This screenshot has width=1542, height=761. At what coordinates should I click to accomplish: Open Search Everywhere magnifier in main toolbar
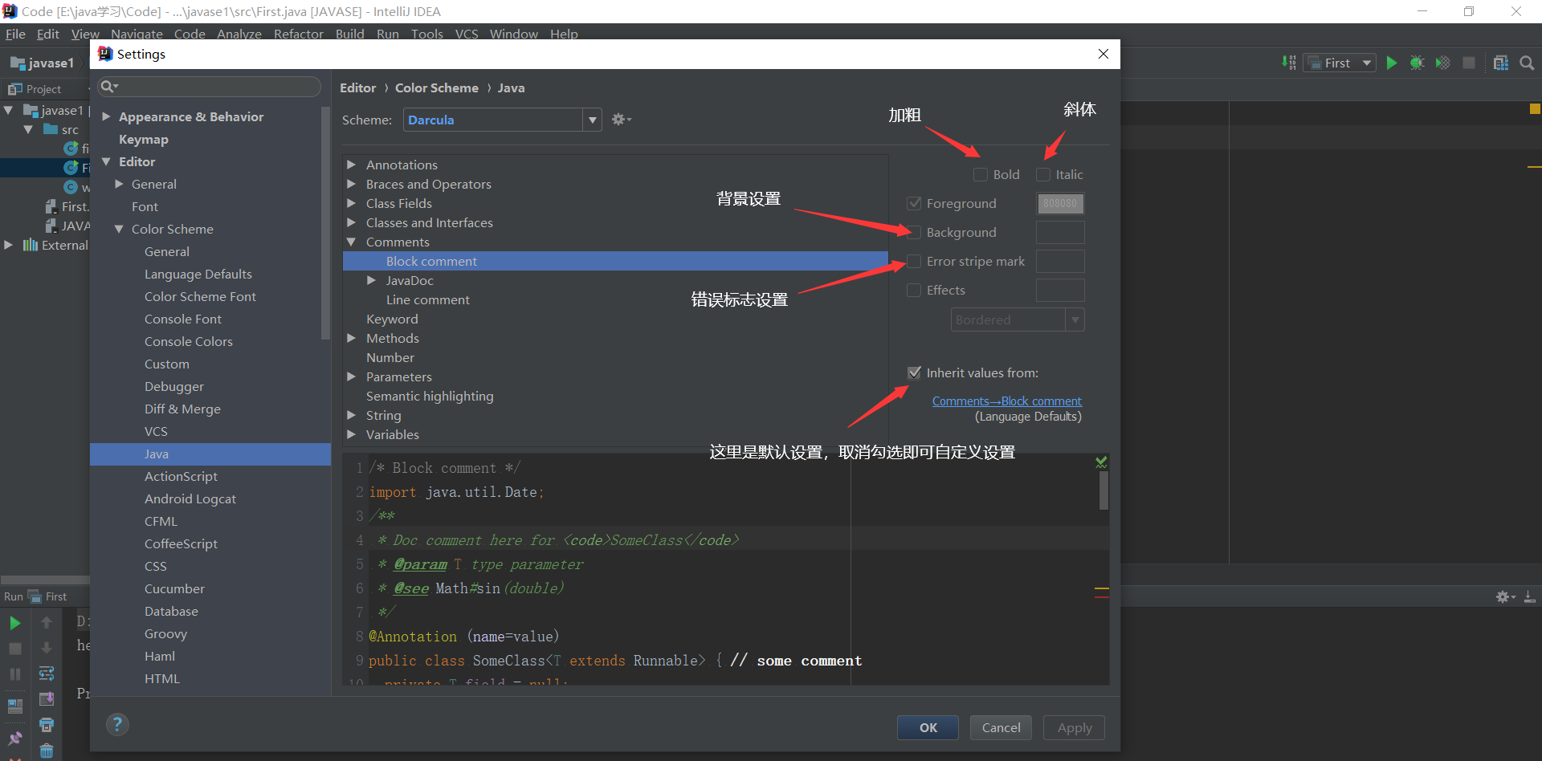[x=1527, y=63]
